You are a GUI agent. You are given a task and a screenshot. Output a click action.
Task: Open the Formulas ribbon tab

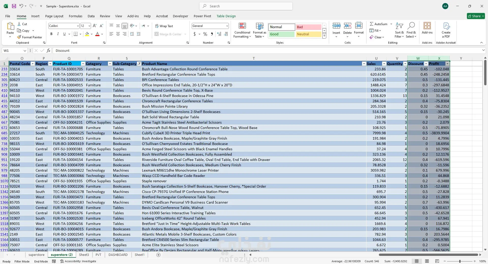(76, 16)
